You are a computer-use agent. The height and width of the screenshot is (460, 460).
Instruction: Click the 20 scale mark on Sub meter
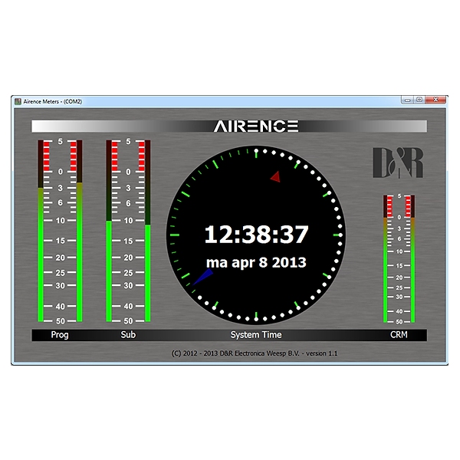pos(128,258)
